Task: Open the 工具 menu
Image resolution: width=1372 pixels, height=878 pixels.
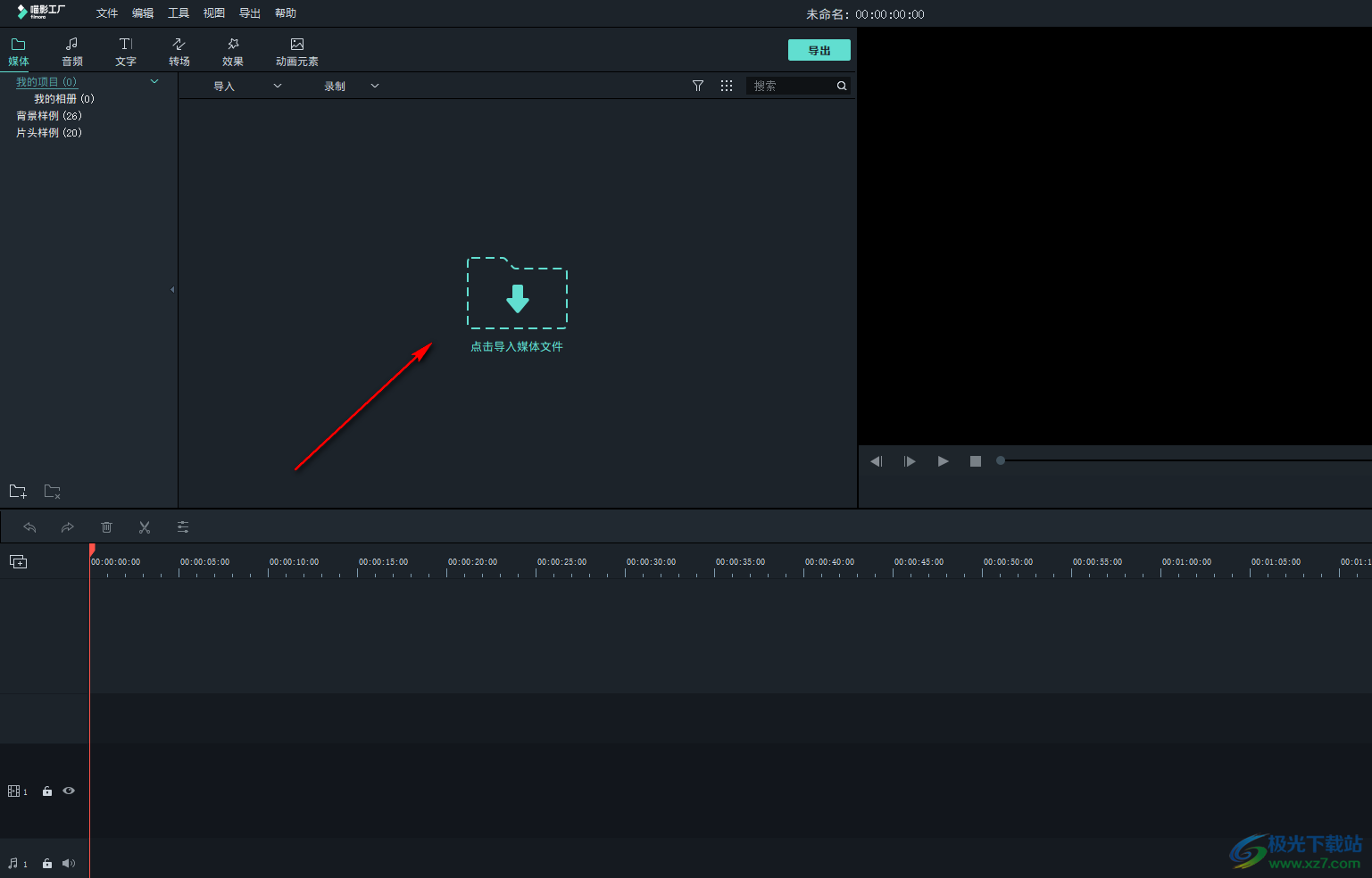Action: coord(179,13)
